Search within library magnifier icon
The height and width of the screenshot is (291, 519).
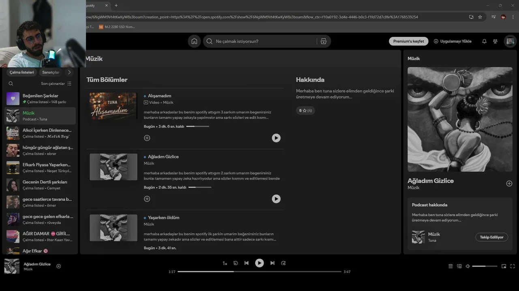(11, 84)
